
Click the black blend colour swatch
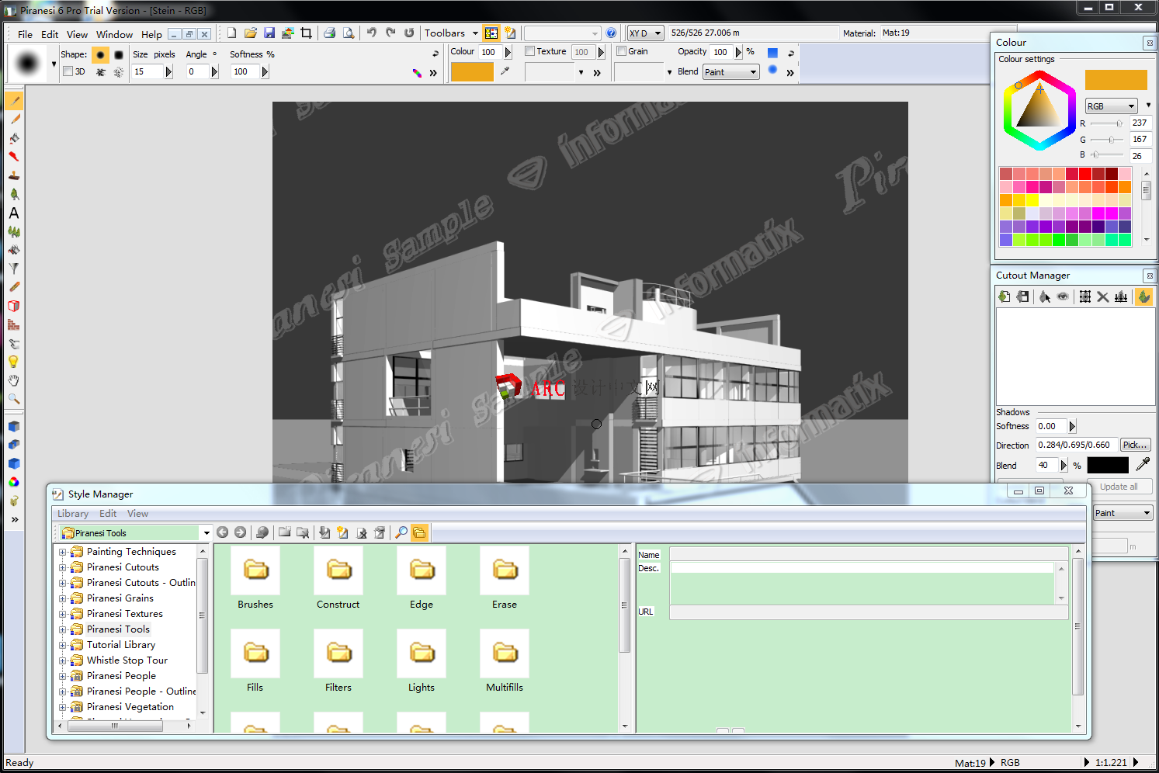[1108, 465]
